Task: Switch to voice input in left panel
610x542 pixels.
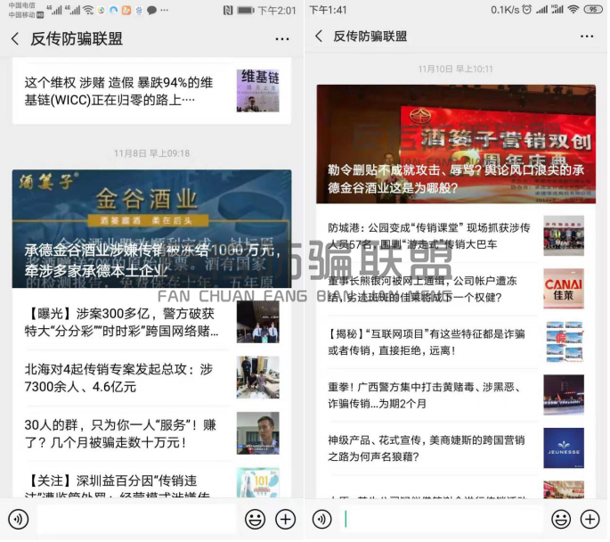Action: (19, 519)
